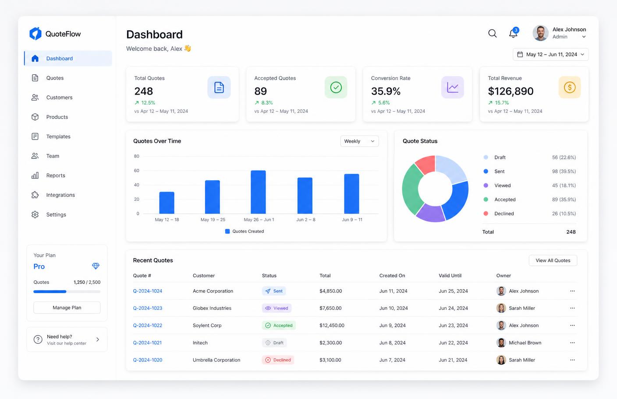The image size is (617, 399).
Task: Open the May 12 – Jun 11 date picker
Action: click(551, 54)
